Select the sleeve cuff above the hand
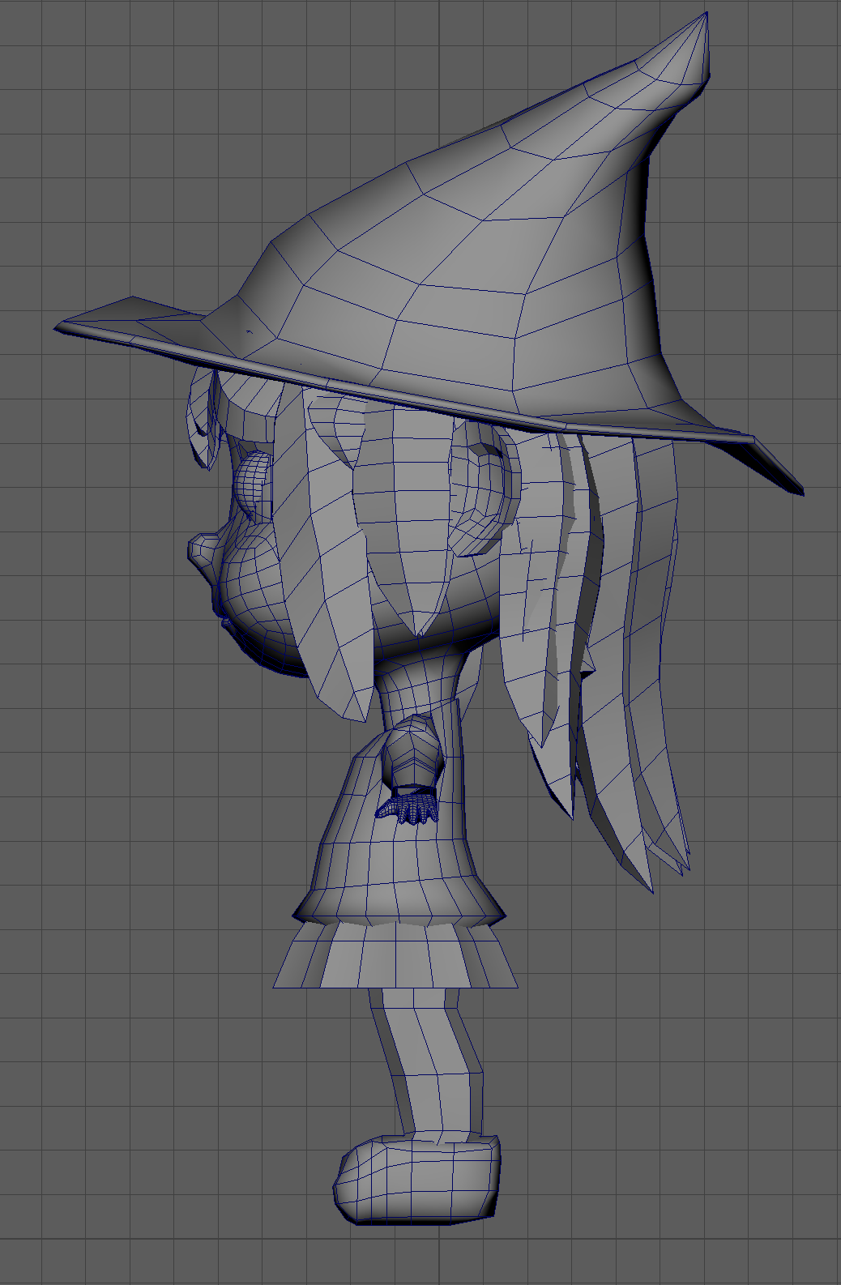The width and height of the screenshot is (841, 1285). click(x=416, y=789)
